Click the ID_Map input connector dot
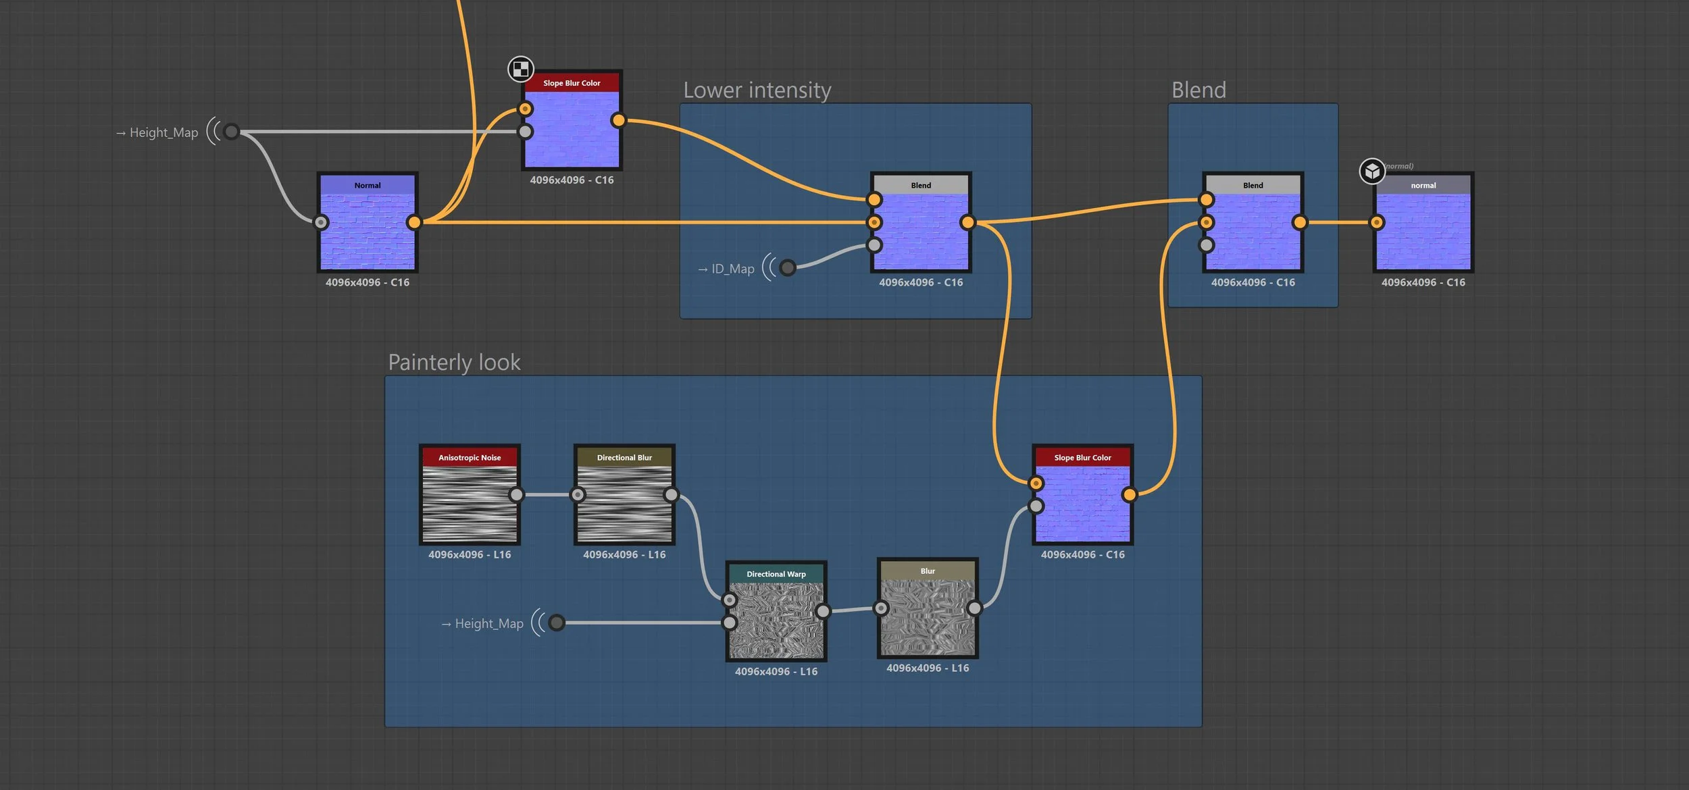Image resolution: width=1689 pixels, height=790 pixels. (787, 268)
